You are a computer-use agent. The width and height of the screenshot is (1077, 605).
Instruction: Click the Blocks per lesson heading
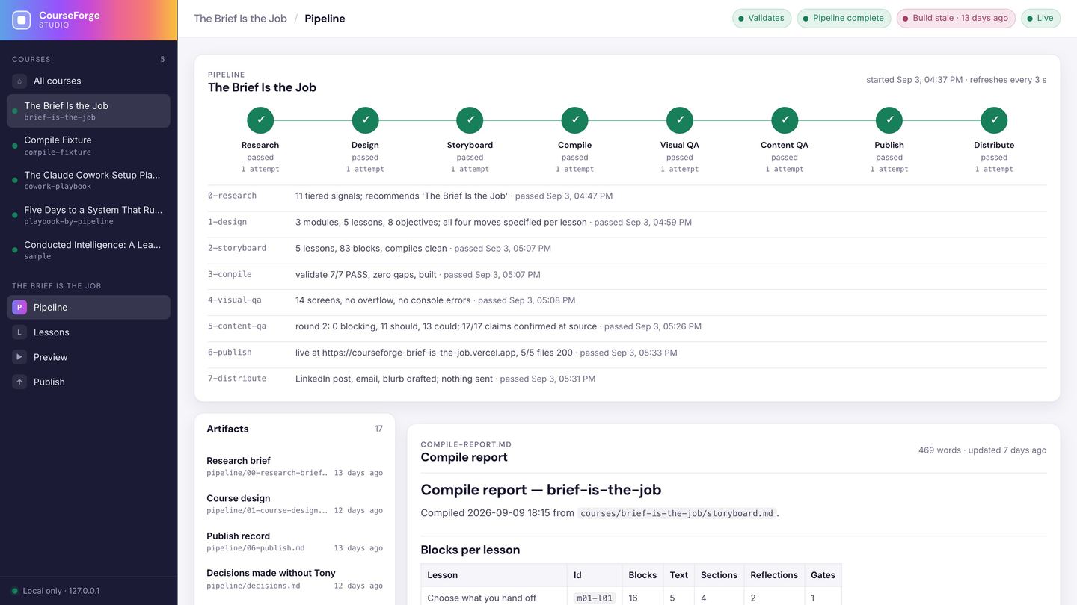click(470, 550)
